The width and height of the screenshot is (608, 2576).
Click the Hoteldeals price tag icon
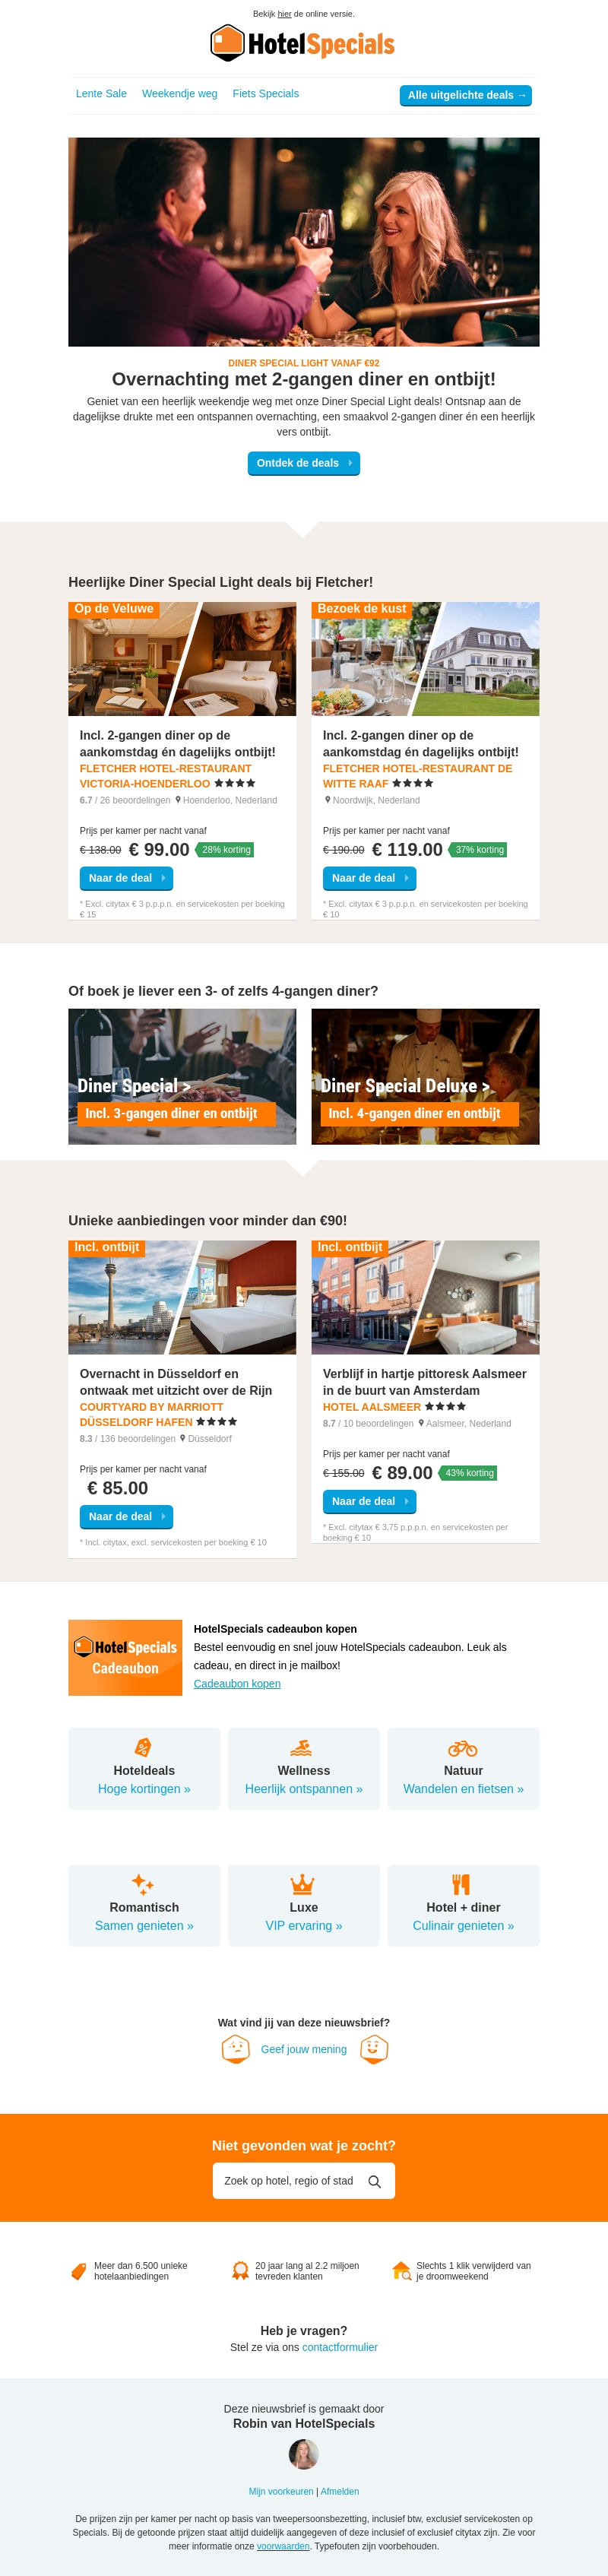tap(143, 1747)
